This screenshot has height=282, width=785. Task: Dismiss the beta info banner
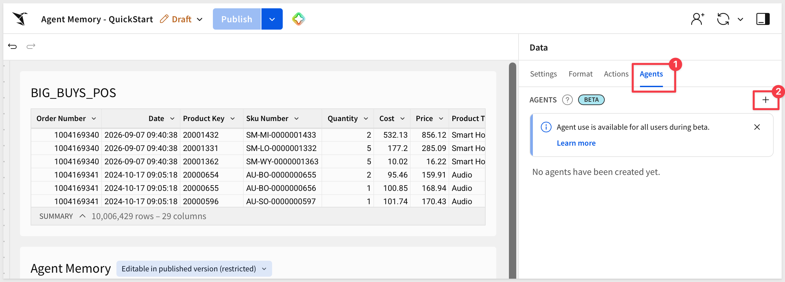coord(757,127)
